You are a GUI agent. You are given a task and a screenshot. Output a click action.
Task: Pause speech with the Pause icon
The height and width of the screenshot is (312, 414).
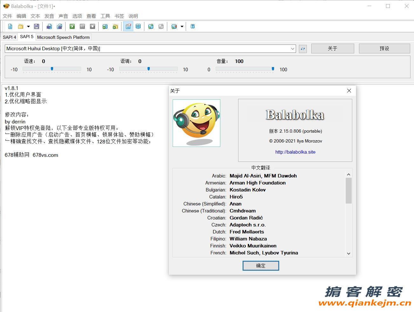click(x=82, y=26)
